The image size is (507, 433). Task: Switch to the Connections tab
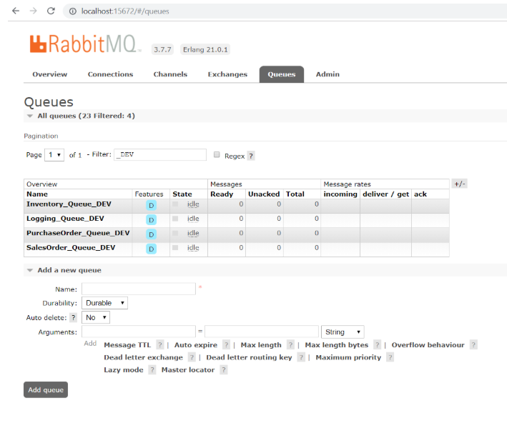point(110,74)
